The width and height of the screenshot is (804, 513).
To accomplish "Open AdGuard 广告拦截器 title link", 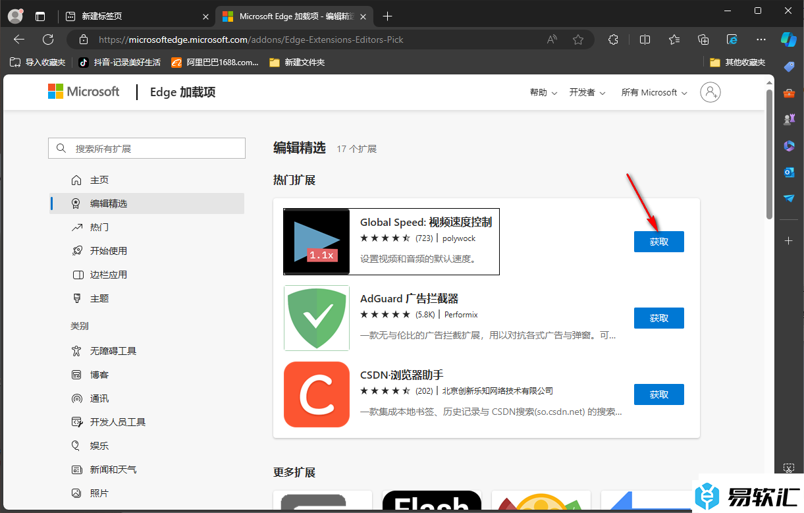I will click(x=409, y=298).
